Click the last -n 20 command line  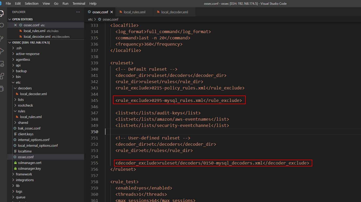pyautogui.click(x=153, y=38)
